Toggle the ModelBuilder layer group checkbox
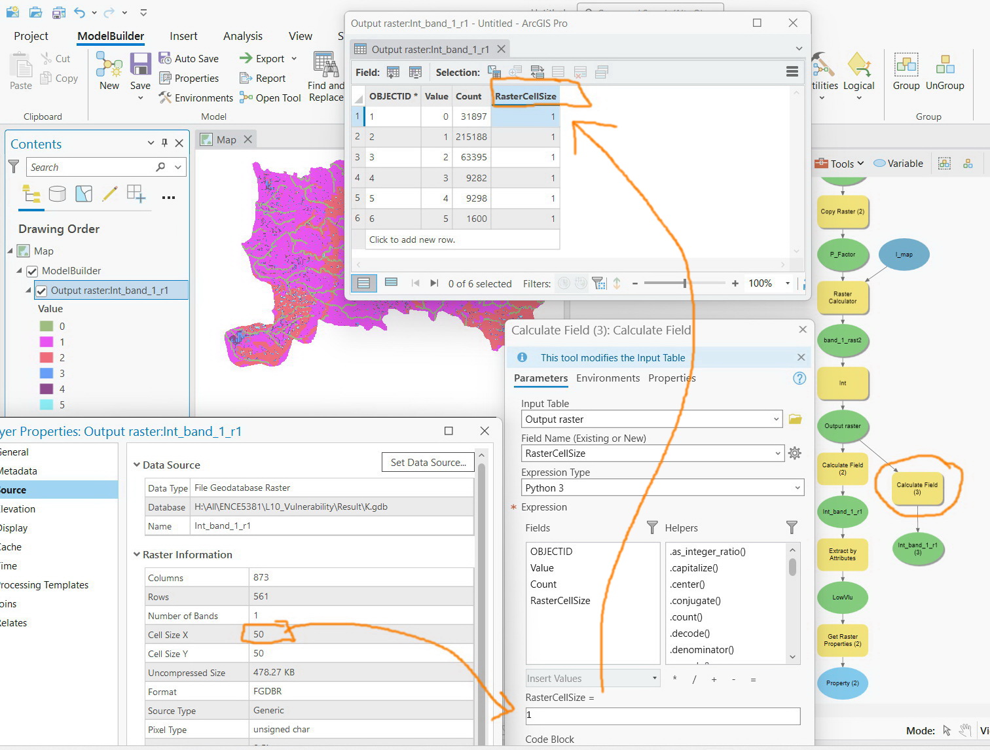990x750 pixels. (32, 271)
